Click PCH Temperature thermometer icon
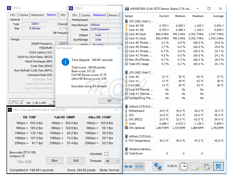The height and width of the screenshot is (179, 233). point(126,141)
